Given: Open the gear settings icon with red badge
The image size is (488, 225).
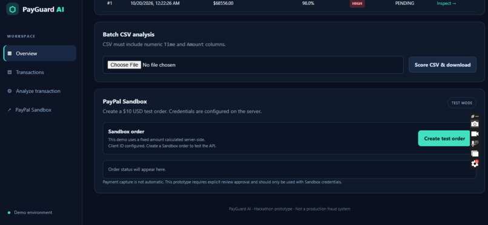Looking at the screenshot, I should pyautogui.click(x=475, y=163).
